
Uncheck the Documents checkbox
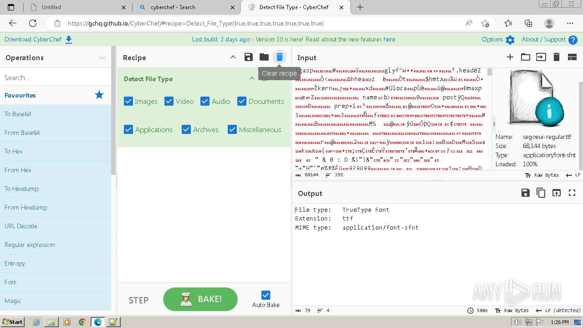coord(242,101)
